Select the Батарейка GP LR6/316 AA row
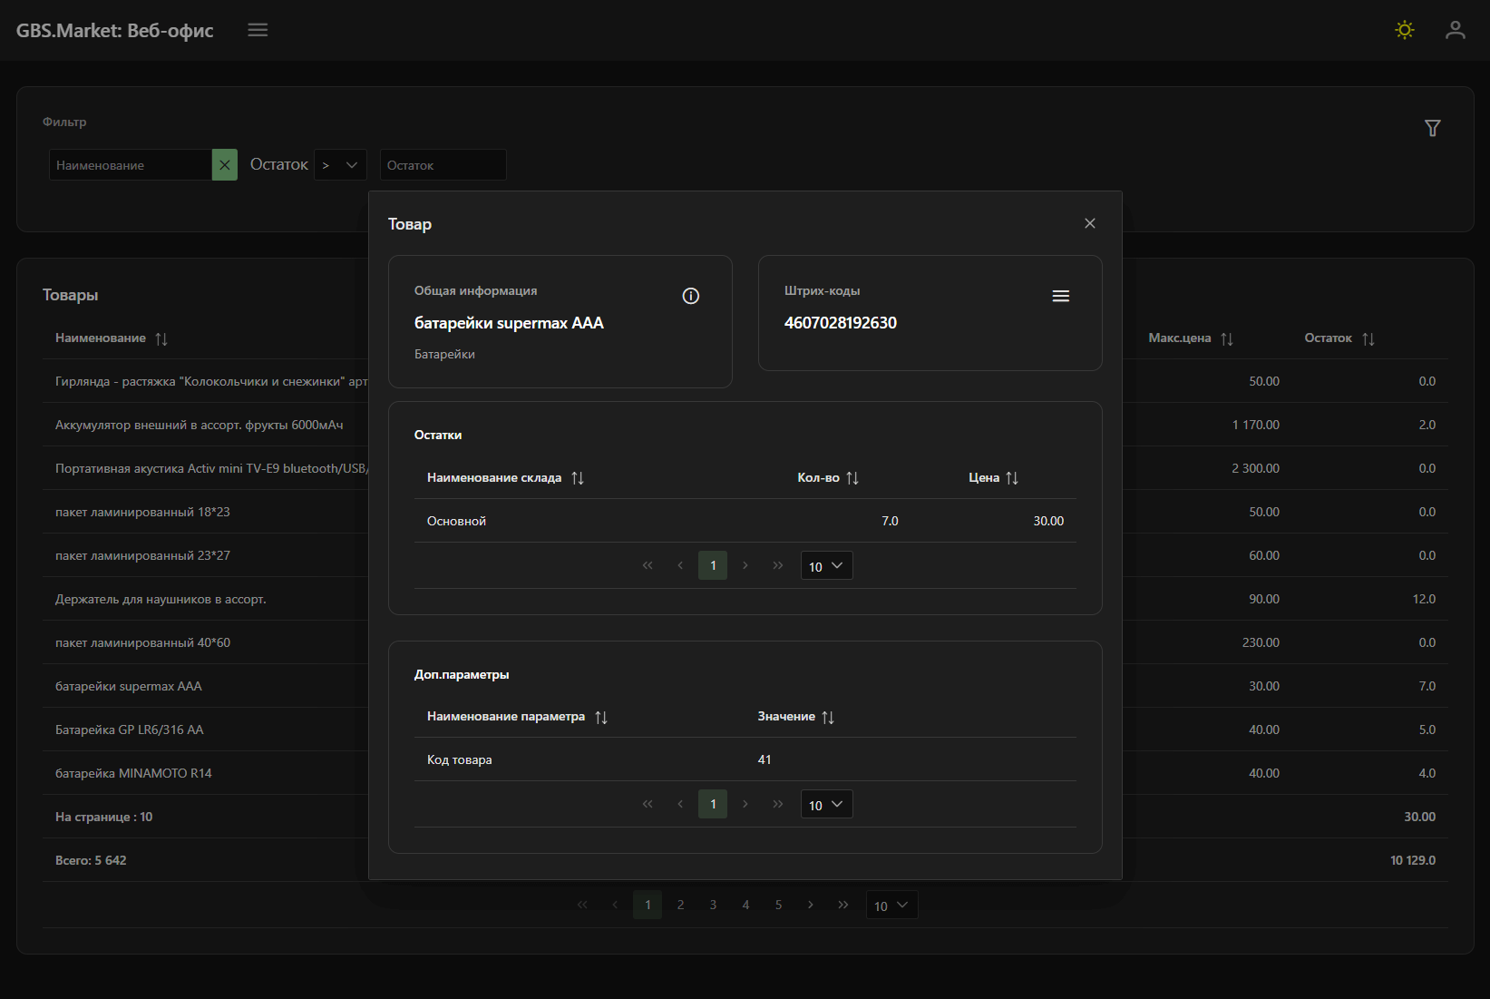The width and height of the screenshot is (1490, 999). click(130, 730)
